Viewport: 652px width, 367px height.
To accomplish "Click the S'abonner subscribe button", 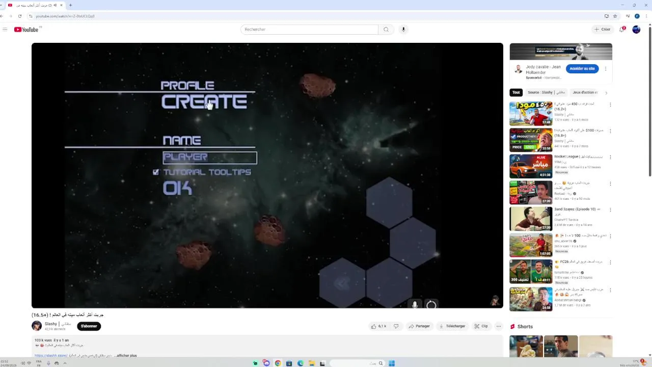I will pos(89,326).
